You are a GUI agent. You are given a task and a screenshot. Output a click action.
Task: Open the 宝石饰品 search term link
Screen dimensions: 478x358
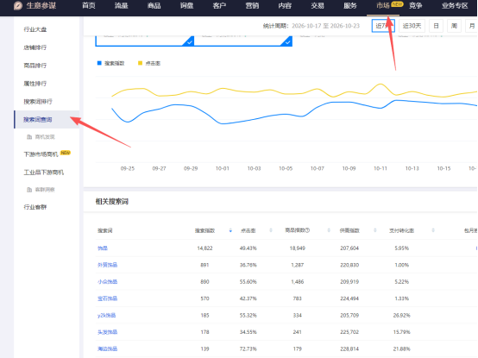[107, 298]
